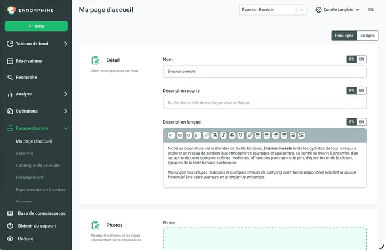Click the Photos section clipboard icon
This screenshot has width=385, height=250.
(x=95, y=225)
